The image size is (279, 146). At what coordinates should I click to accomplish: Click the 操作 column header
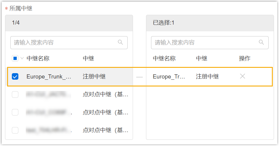(245, 58)
